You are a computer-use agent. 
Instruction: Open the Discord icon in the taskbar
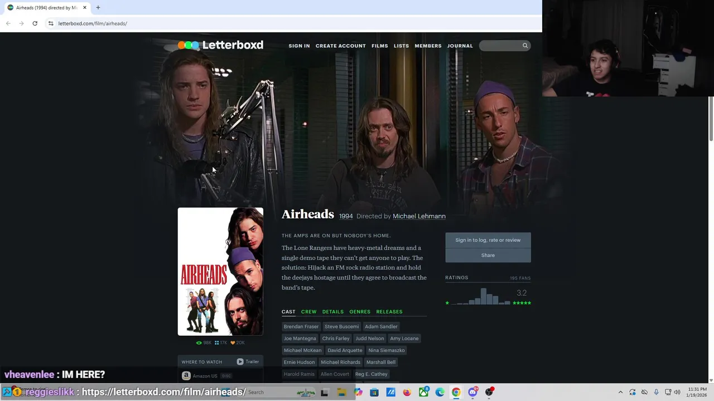tap(472, 392)
